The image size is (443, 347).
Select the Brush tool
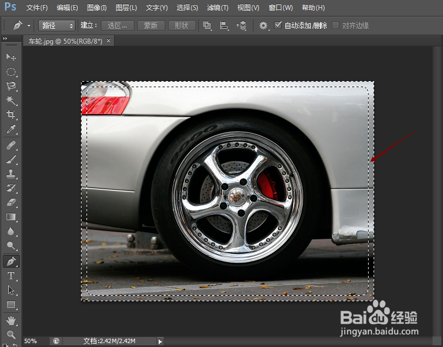tap(11, 160)
